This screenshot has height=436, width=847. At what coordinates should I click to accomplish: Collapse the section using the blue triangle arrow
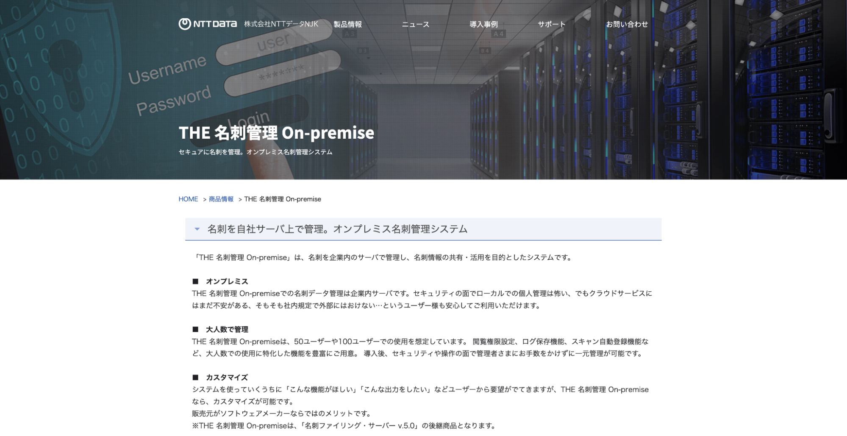point(197,229)
